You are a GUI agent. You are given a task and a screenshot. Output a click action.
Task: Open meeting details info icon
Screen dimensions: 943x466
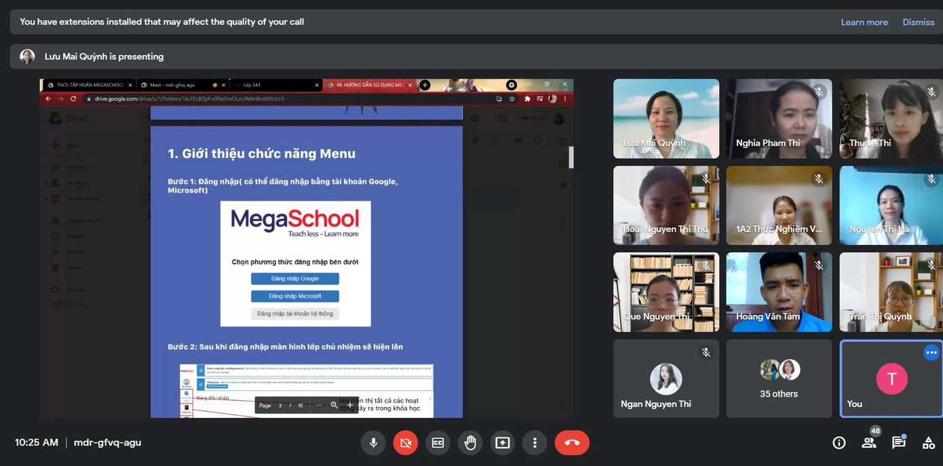pos(839,443)
